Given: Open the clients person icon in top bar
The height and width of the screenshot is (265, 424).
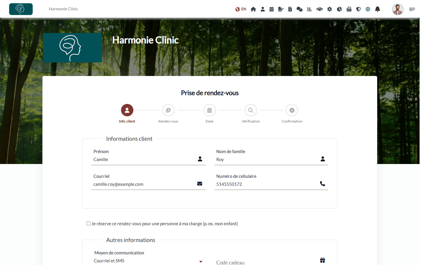Looking at the screenshot, I should point(263,9).
